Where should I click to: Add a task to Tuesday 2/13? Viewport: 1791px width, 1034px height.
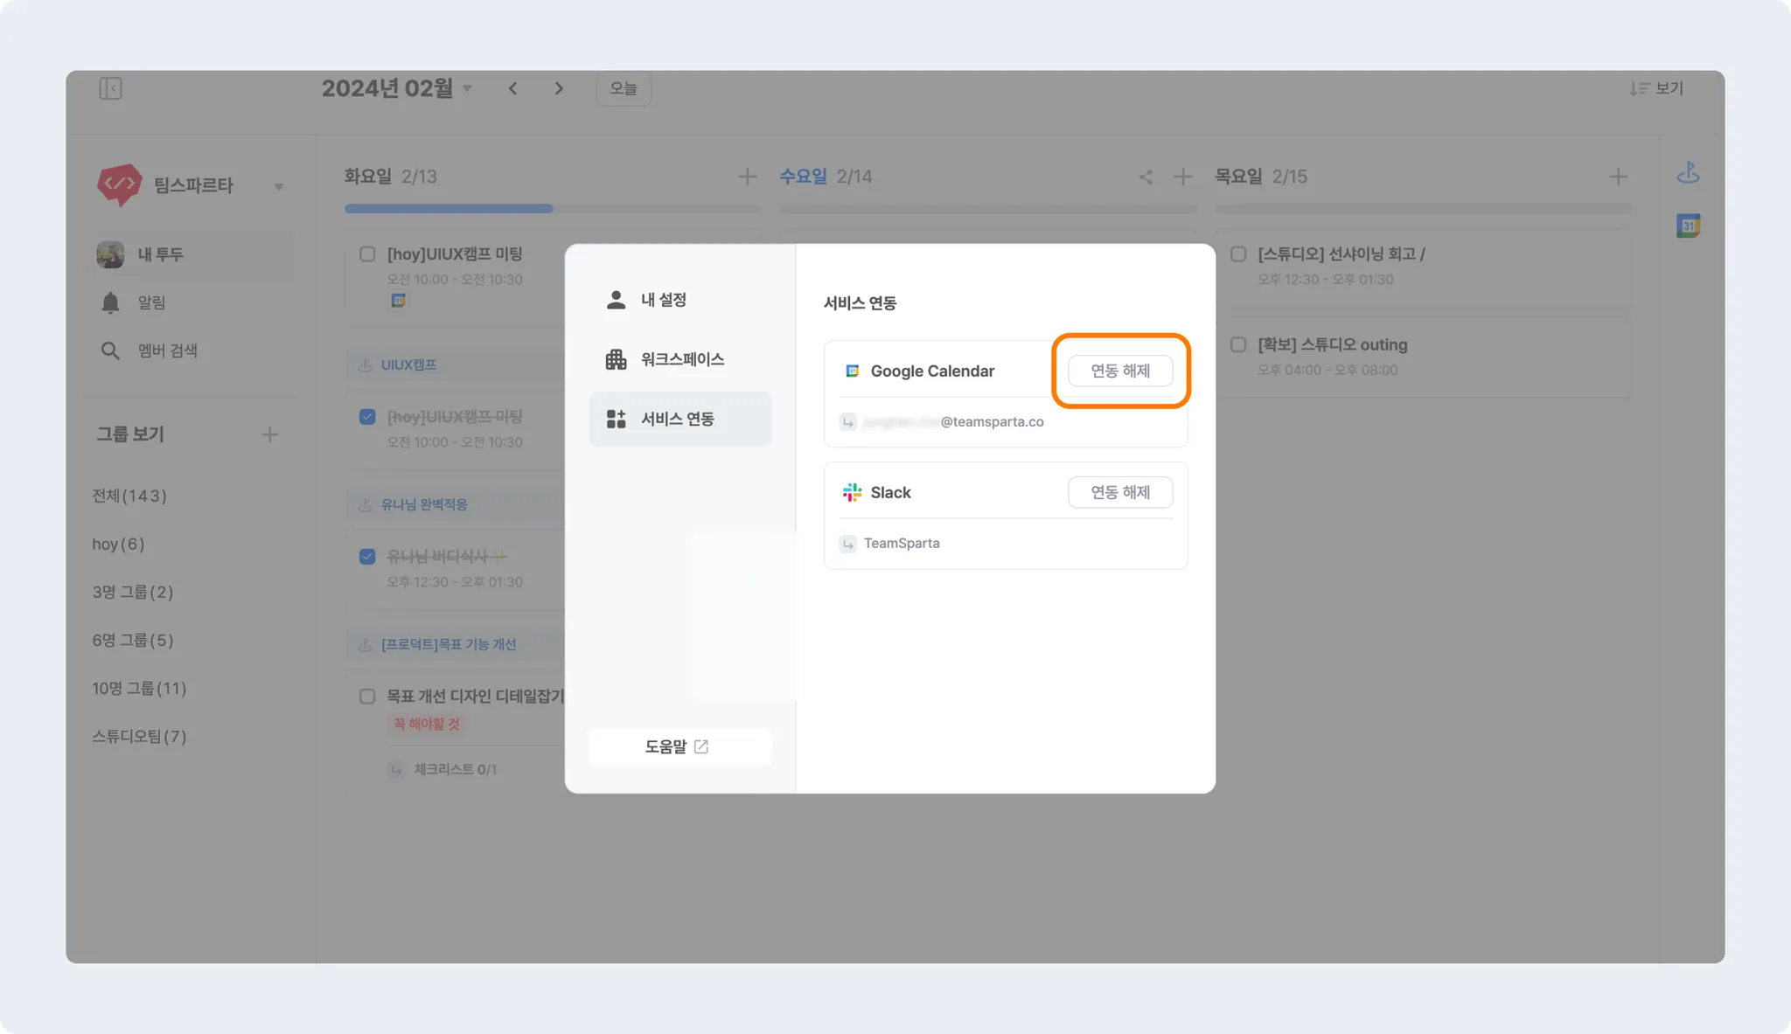pyautogui.click(x=747, y=177)
